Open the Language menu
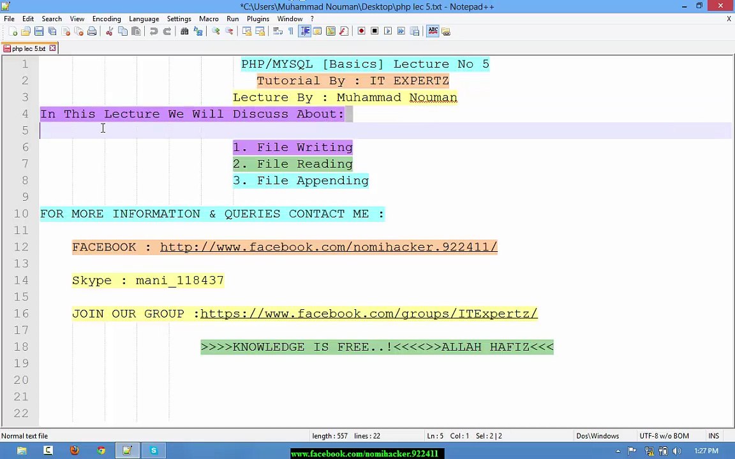The image size is (735, 459). pyautogui.click(x=144, y=18)
